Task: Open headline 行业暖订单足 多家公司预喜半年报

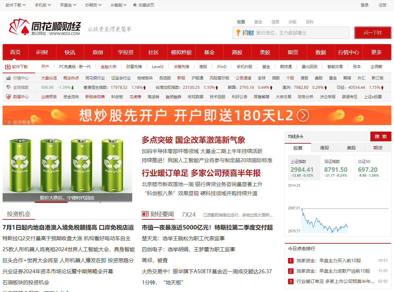Action: point(201,173)
